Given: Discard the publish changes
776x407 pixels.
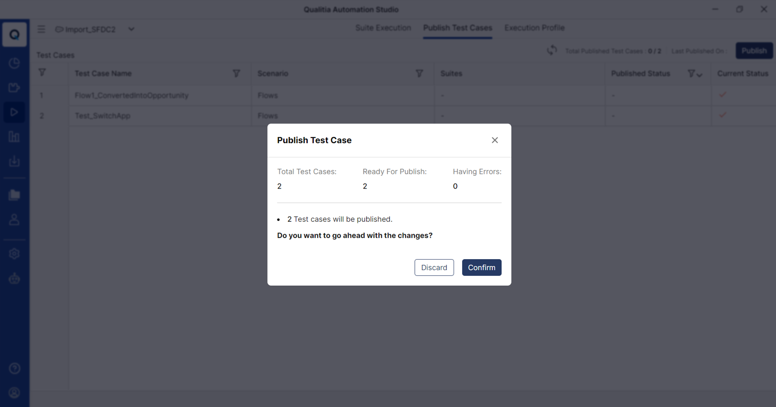Looking at the screenshot, I should coord(434,268).
